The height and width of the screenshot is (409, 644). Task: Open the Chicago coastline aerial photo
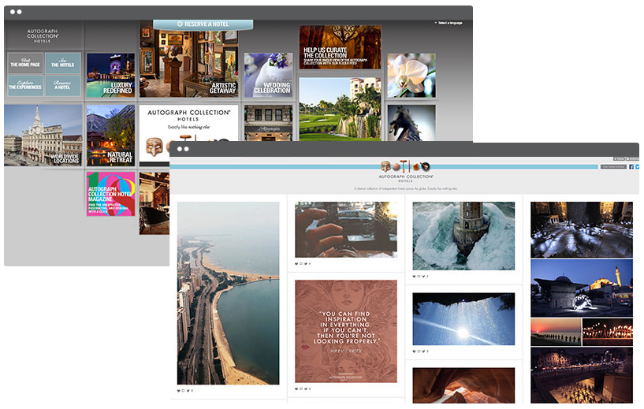(x=228, y=293)
